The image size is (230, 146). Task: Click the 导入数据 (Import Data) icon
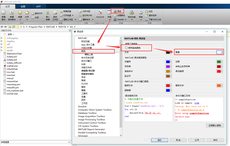click(x=48, y=12)
